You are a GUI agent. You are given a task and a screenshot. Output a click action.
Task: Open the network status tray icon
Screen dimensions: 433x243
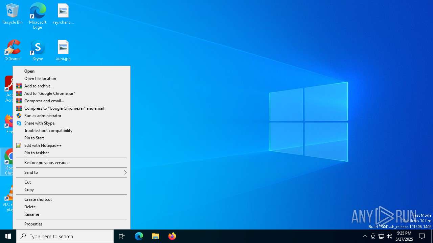(381, 236)
